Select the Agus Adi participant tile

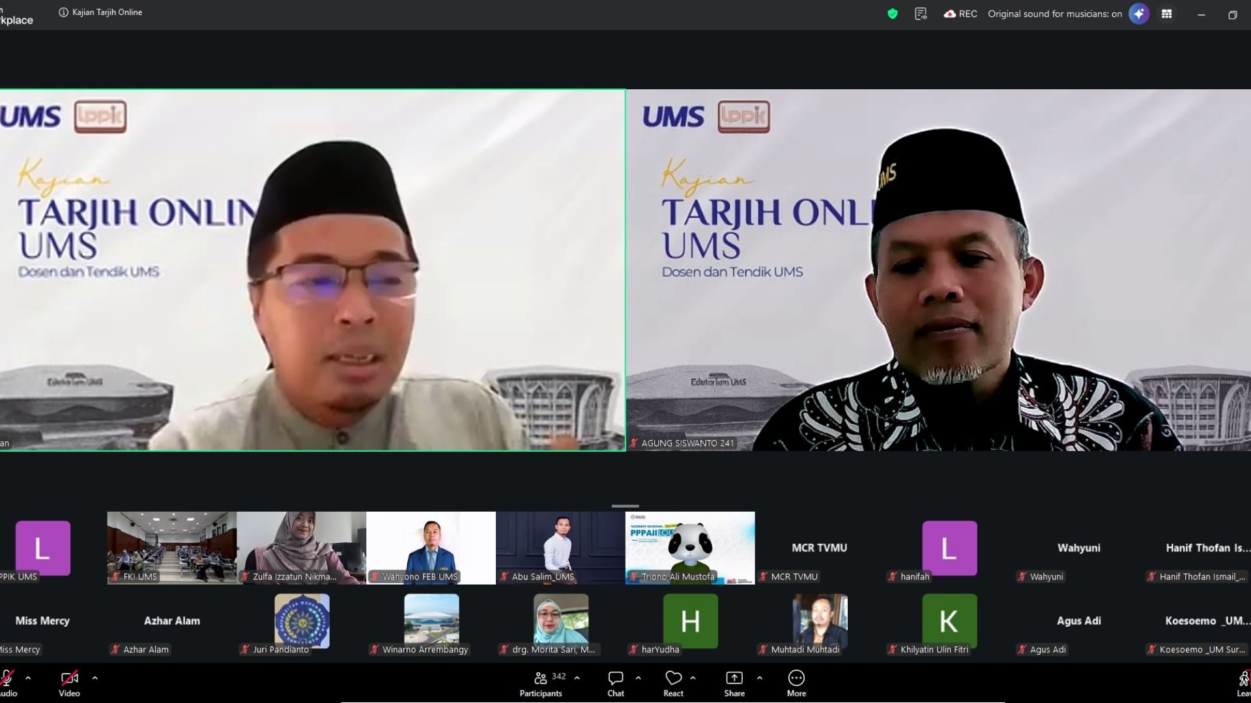point(1079,621)
